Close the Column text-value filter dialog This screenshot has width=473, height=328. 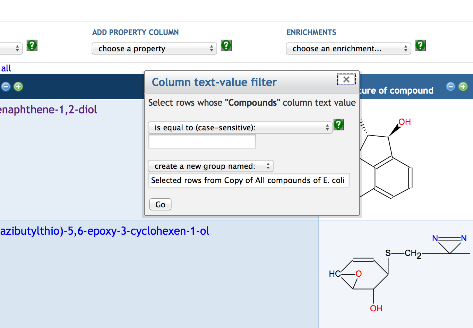click(x=346, y=79)
